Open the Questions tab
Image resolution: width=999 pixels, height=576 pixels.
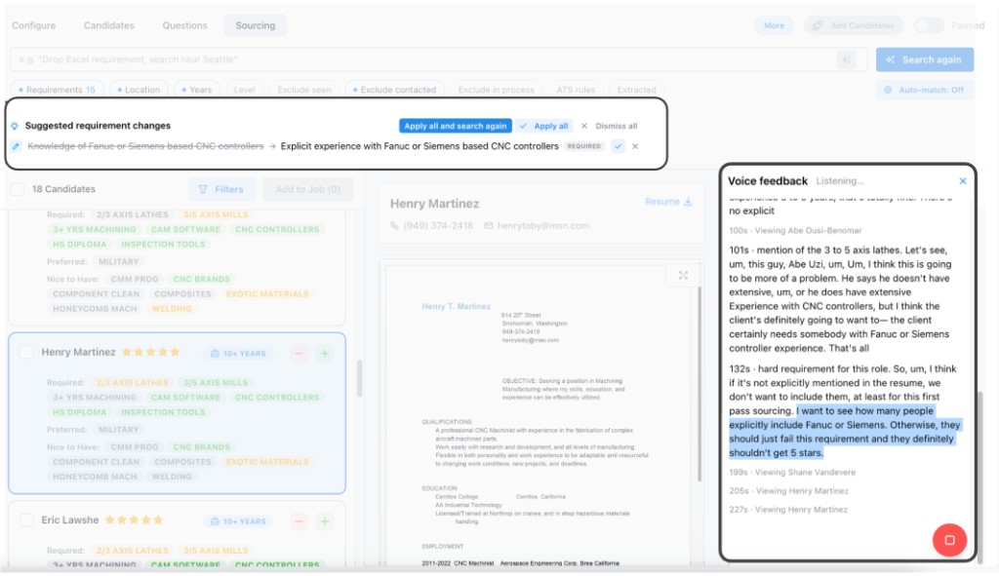pyautogui.click(x=184, y=25)
